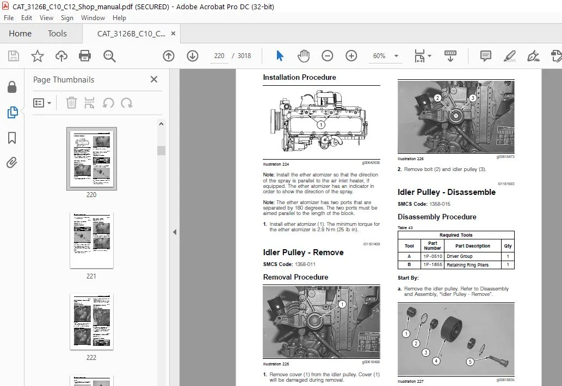Click thumbnail scrollbar up arrow
The image size is (562, 386).
click(x=161, y=124)
